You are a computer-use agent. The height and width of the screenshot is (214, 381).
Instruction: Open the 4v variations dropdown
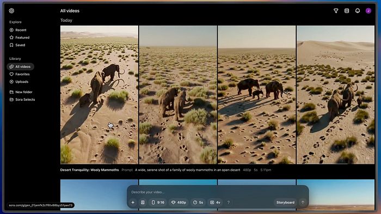coord(215,203)
